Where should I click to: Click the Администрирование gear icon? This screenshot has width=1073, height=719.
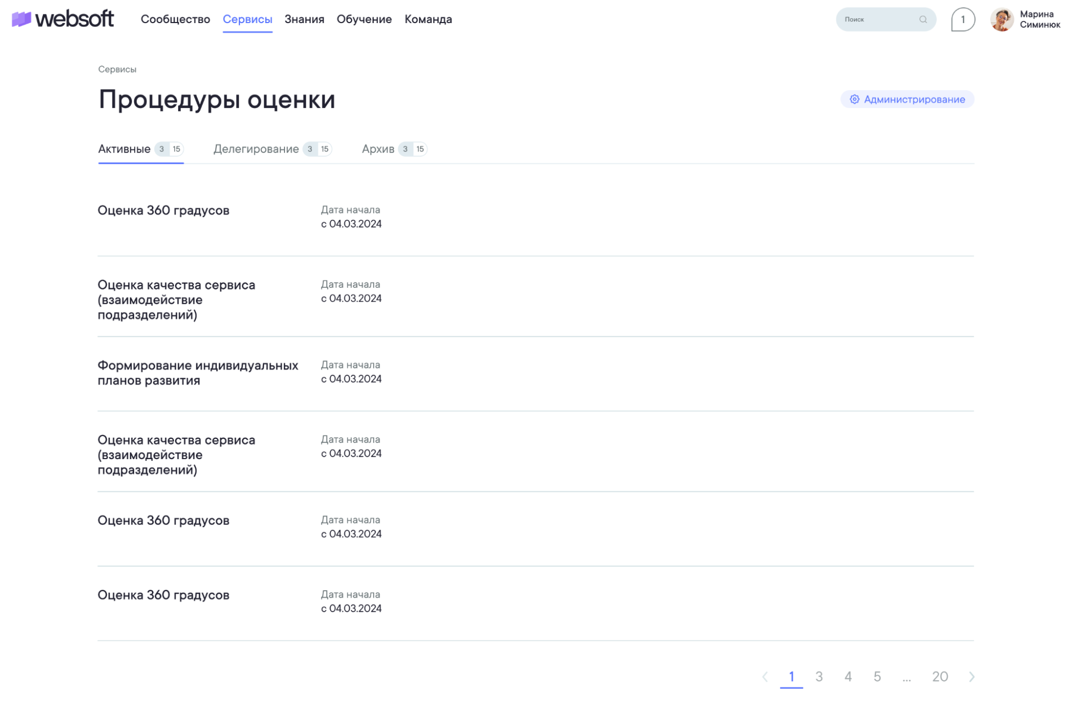[x=854, y=99]
